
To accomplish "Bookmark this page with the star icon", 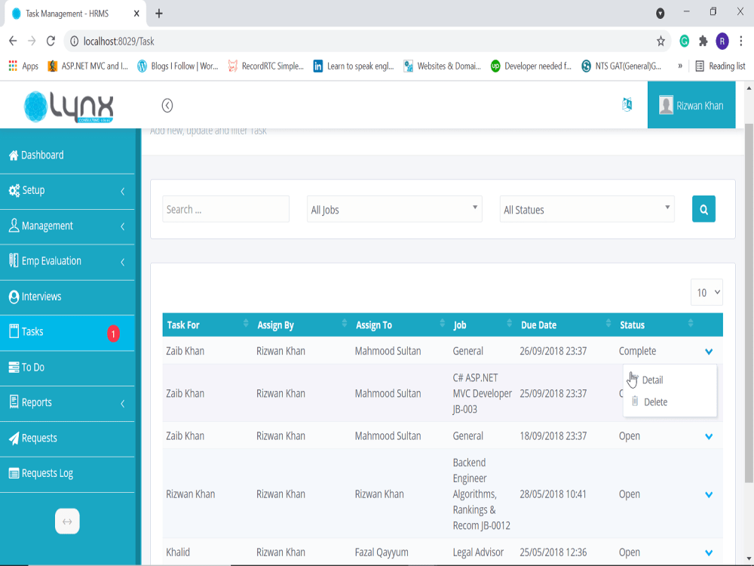I will 661,42.
